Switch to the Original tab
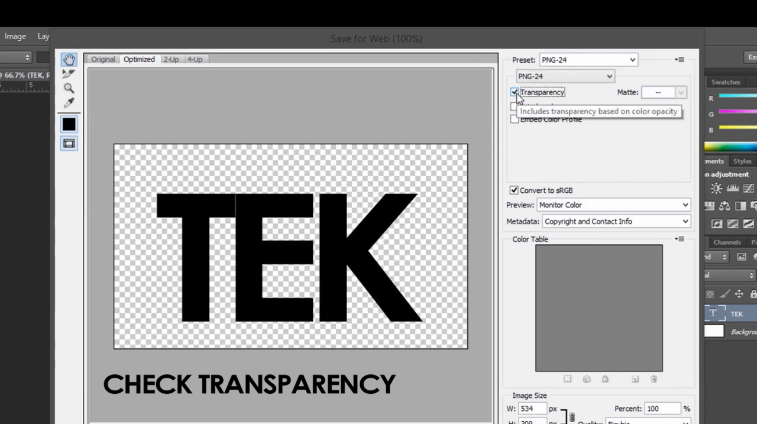Viewport: 757px width, 424px height. (103, 59)
